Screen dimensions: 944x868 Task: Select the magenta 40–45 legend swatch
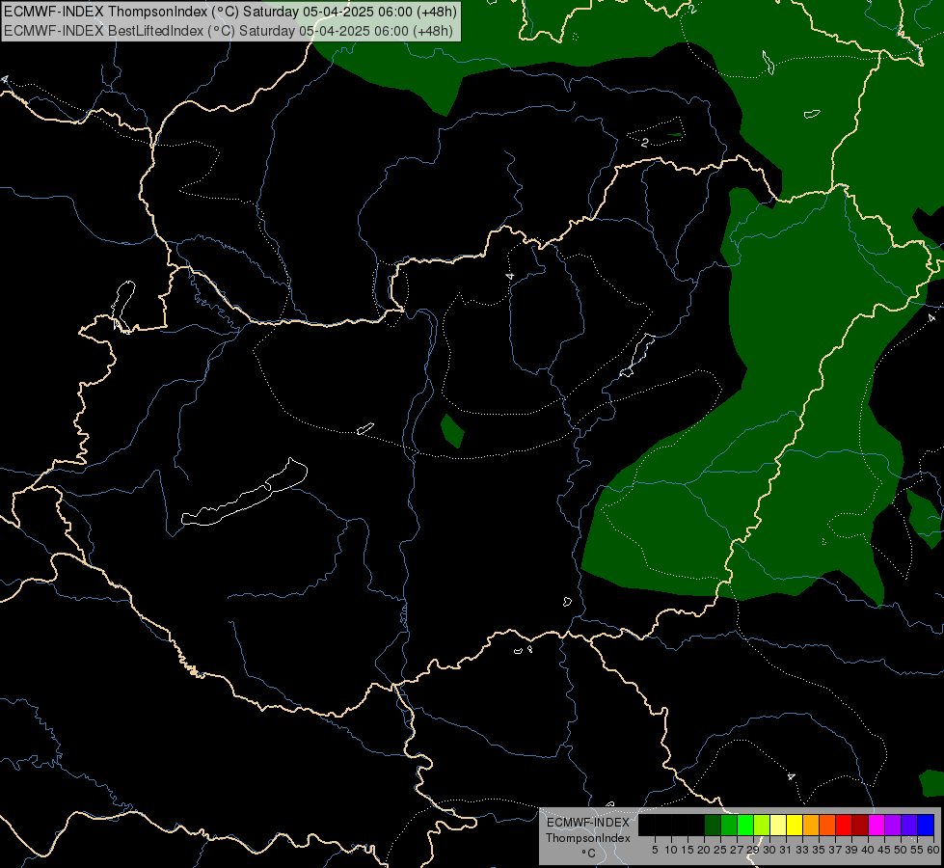[x=877, y=825]
